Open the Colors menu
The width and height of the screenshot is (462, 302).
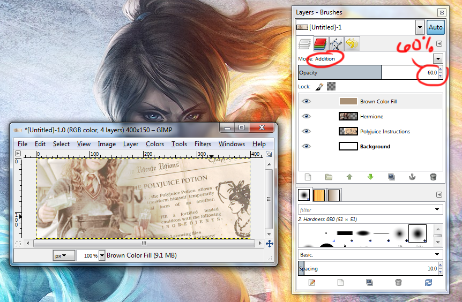tap(155, 144)
